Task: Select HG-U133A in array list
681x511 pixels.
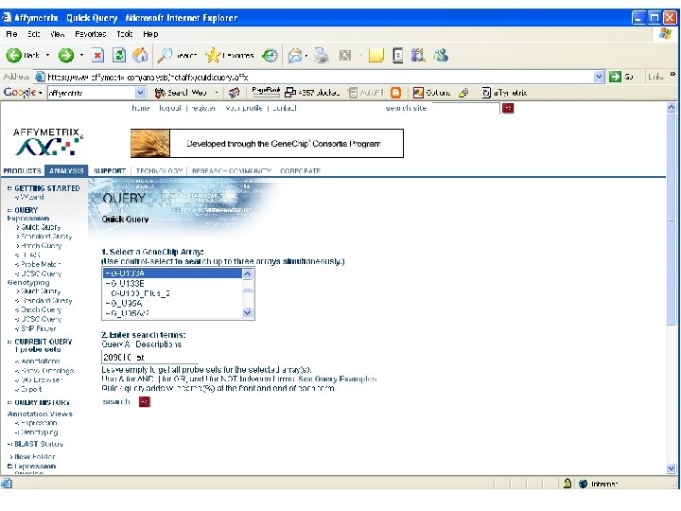Action: pyautogui.click(x=172, y=273)
